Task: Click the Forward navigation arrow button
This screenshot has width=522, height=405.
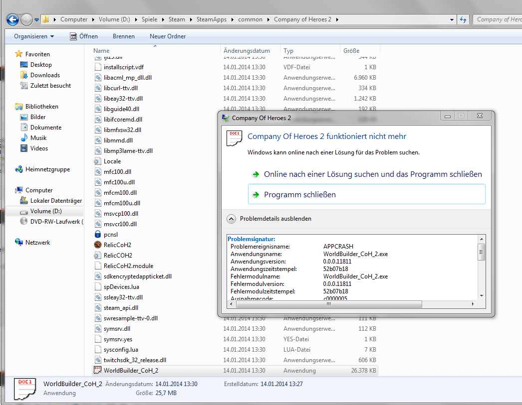Action: (26, 19)
